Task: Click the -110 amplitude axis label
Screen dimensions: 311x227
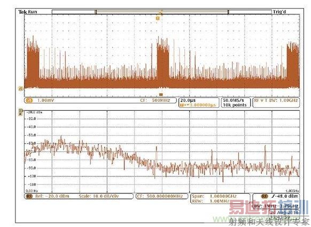Action: coord(32,184)
